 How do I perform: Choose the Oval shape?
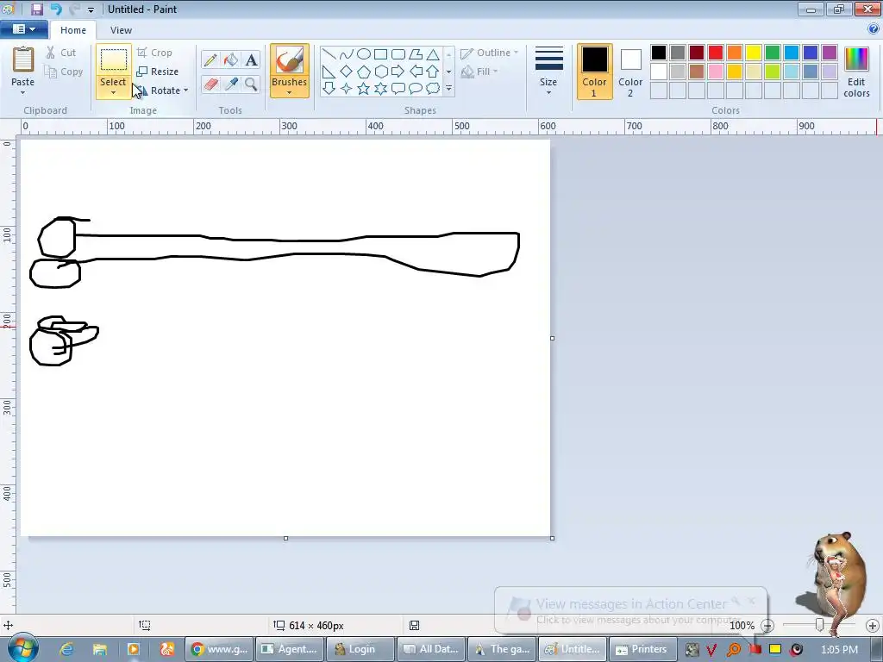pyautogui.click(x=364, y=54)
